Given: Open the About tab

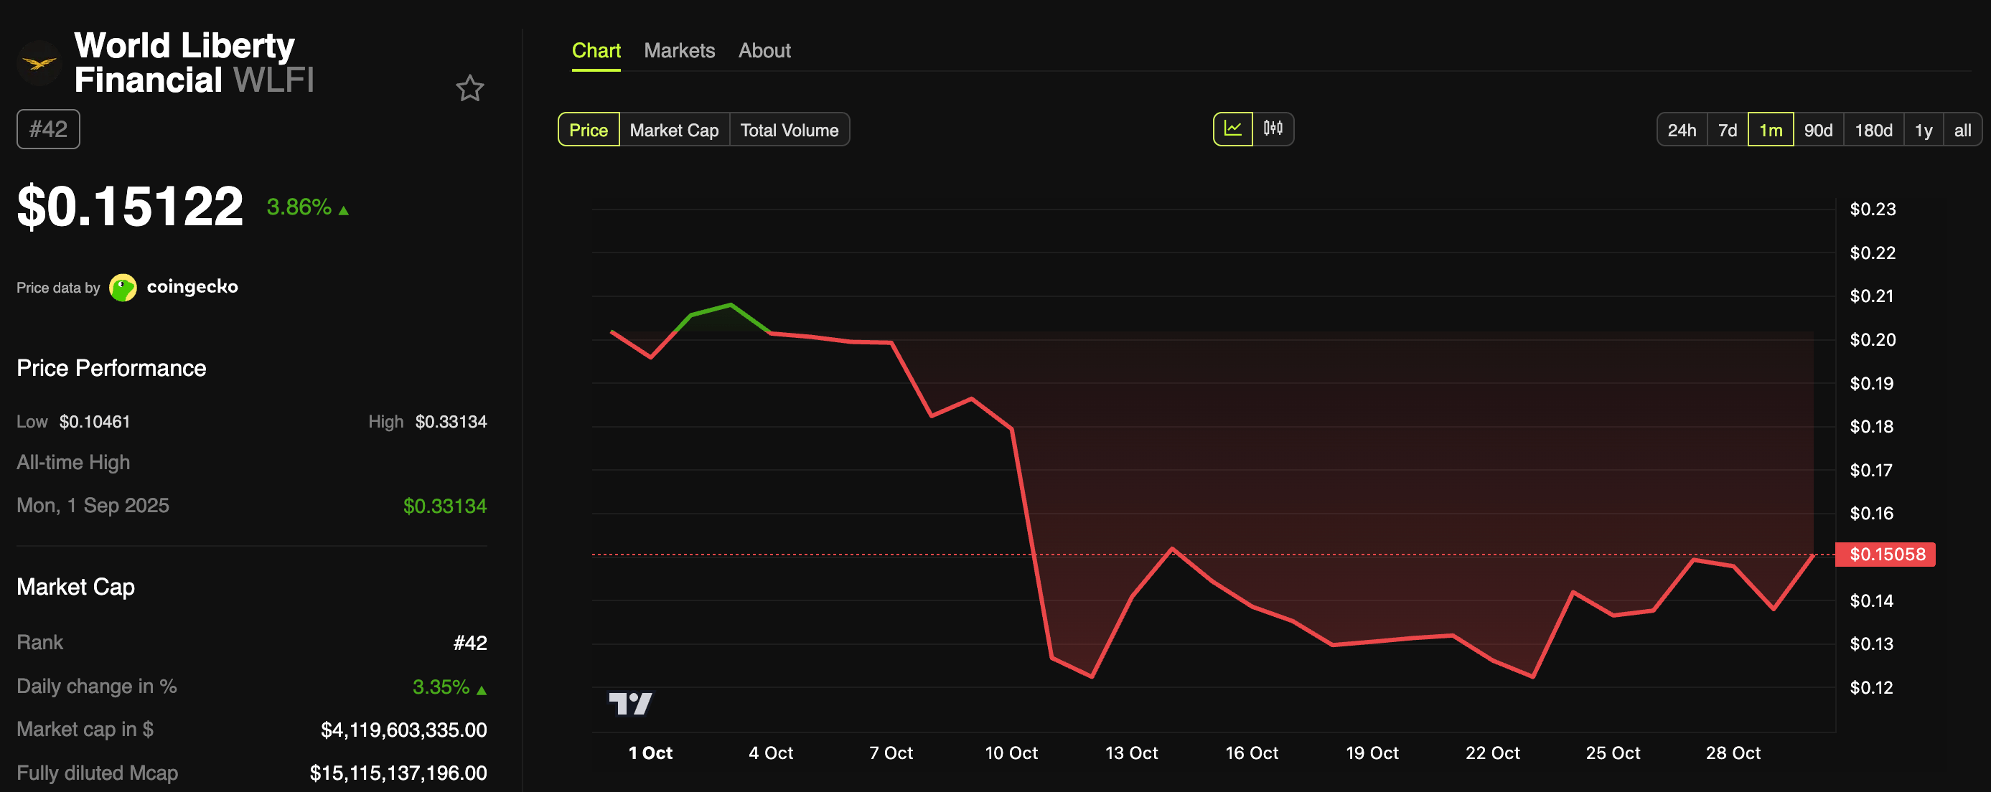Looking at the screenshot, I should coord(764,51).
